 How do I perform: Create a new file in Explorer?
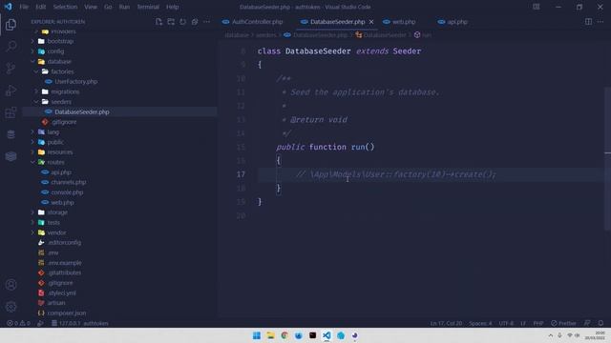point(158,22)
